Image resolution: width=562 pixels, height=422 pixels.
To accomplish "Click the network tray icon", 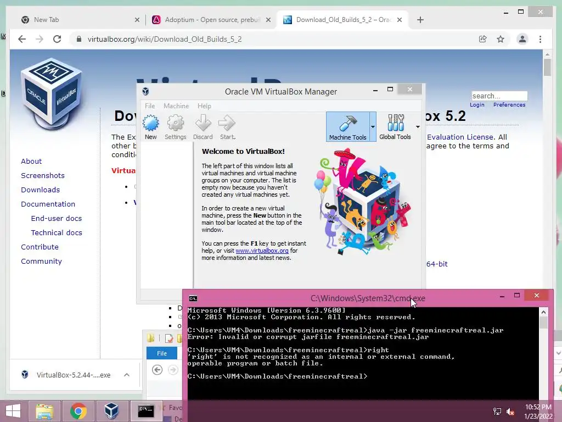I will (497, 412).
